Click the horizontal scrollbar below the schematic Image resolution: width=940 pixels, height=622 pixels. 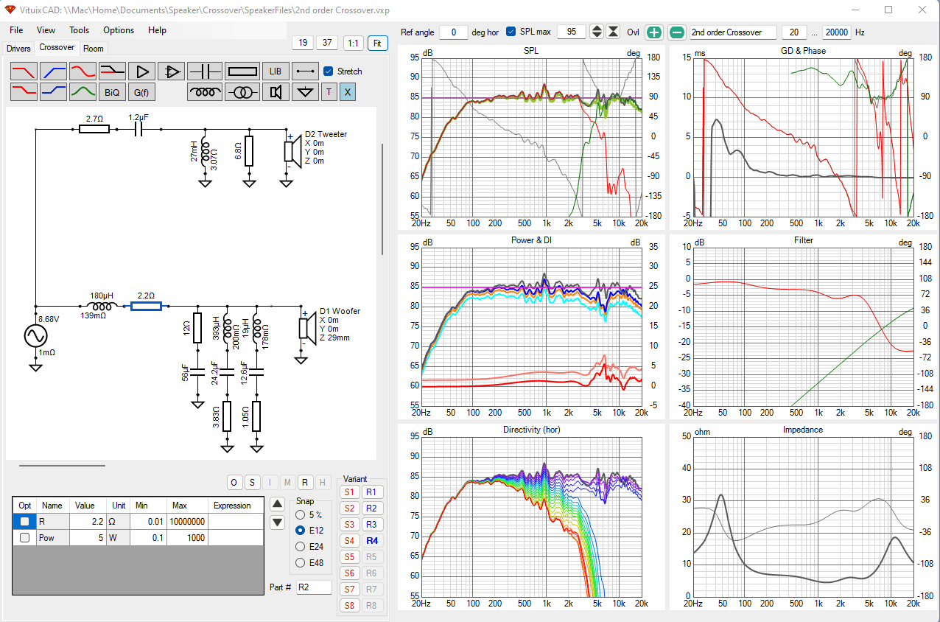coord(62,466)
